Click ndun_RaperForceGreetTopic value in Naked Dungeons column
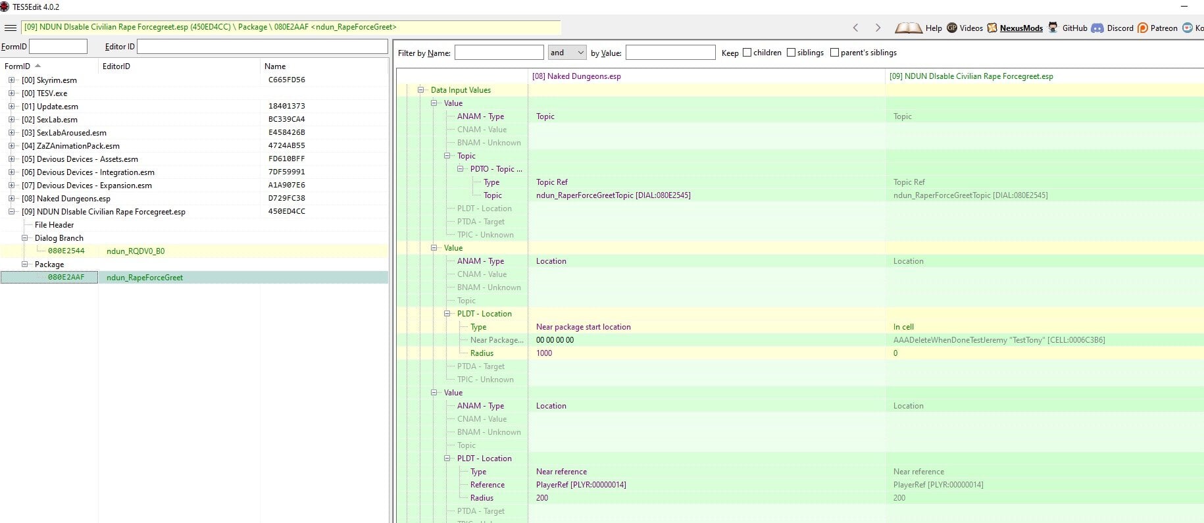The image size is (1204, 523). click(x=613, y=195)
